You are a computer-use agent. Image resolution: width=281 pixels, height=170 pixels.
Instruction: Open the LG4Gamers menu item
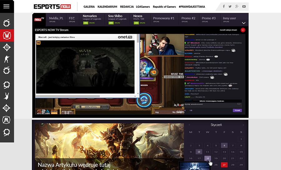coord(143,7)
